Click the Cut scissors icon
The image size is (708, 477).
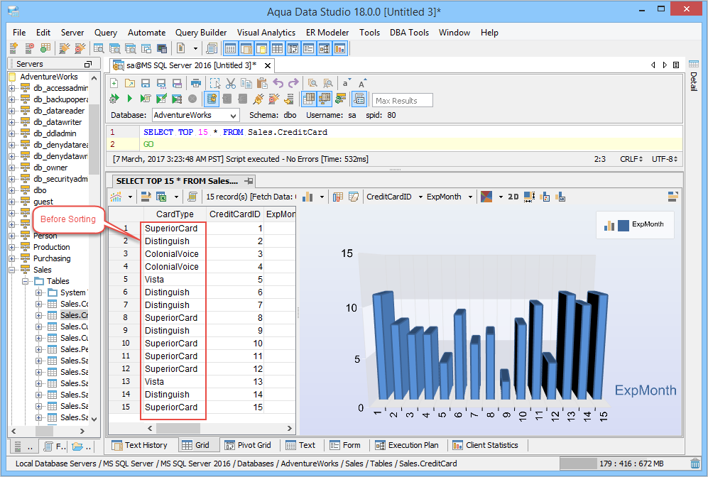click(x=231, y=83)
